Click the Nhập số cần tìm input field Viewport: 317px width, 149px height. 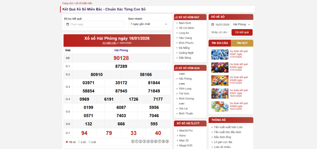[x=219, y=32]
